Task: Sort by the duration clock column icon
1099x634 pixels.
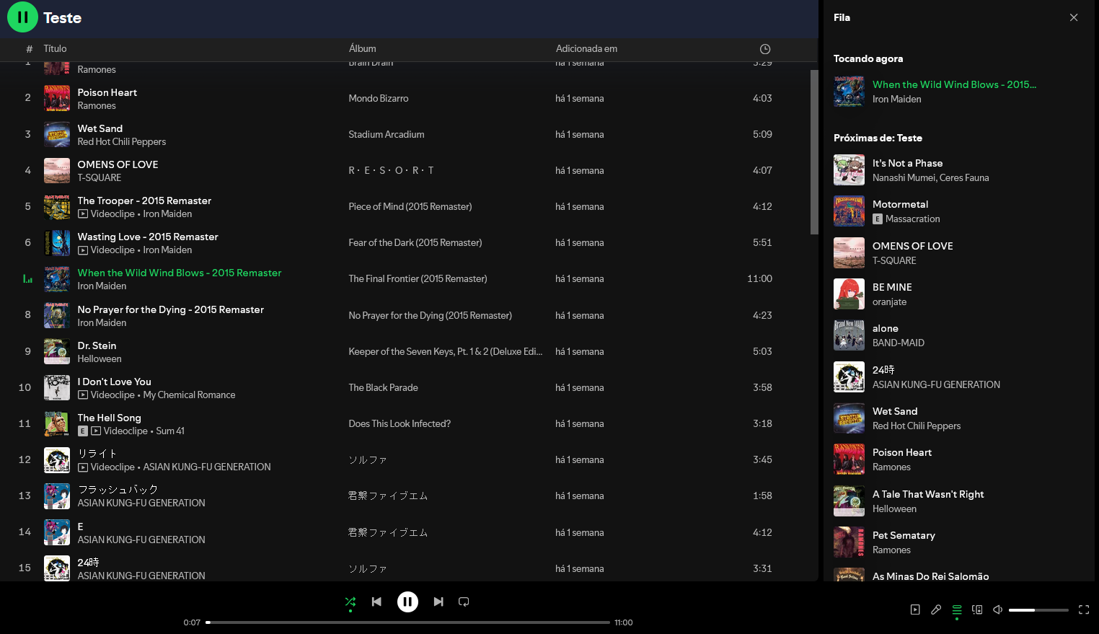Action: tap(765, 49)
